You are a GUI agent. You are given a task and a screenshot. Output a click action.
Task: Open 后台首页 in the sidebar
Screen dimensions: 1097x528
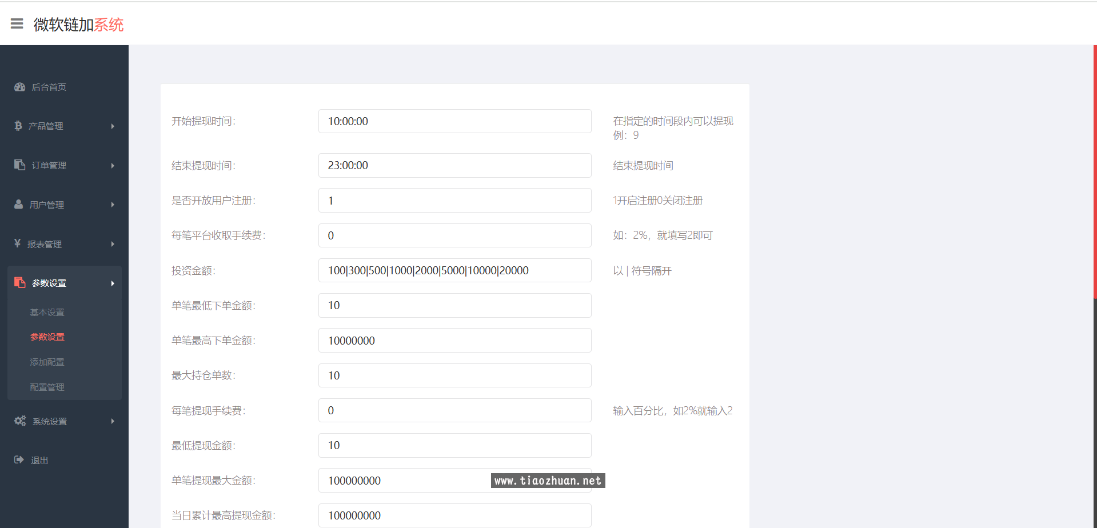[49, 87]
